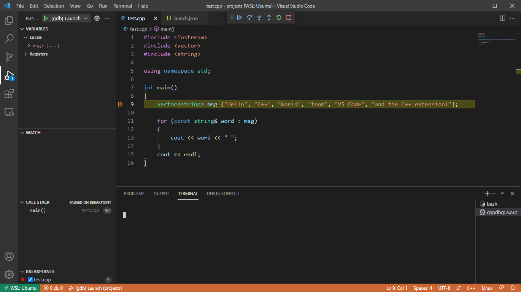
Task: Open the feedback icon in status bar
Action: (502, 288)
